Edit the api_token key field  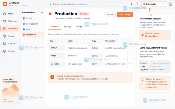[57, 64]
